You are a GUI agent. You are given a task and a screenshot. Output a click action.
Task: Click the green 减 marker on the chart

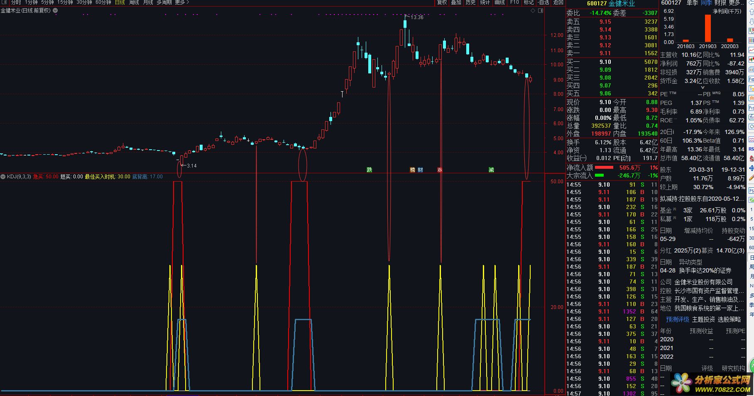491,170
